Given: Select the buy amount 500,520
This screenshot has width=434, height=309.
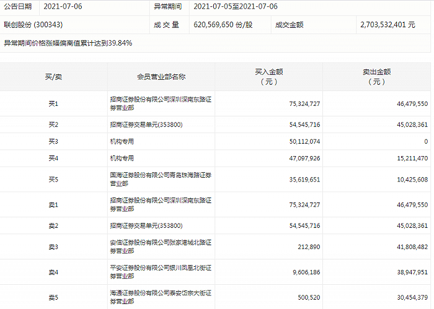Looking at the screenshot, I should coord(309,298).
